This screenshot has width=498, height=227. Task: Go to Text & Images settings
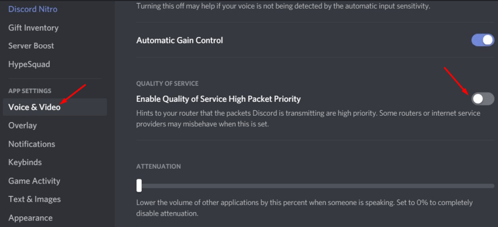pos(34,199)
